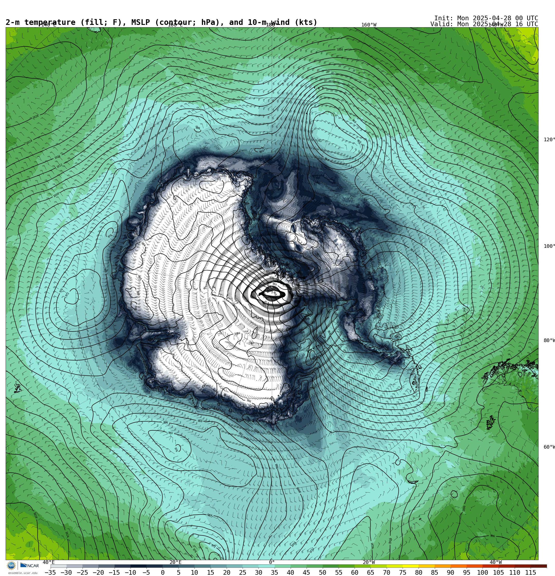Click the 20°W longitude label at bottom
This screenshot has height=576, width=555.
point(369,562)
